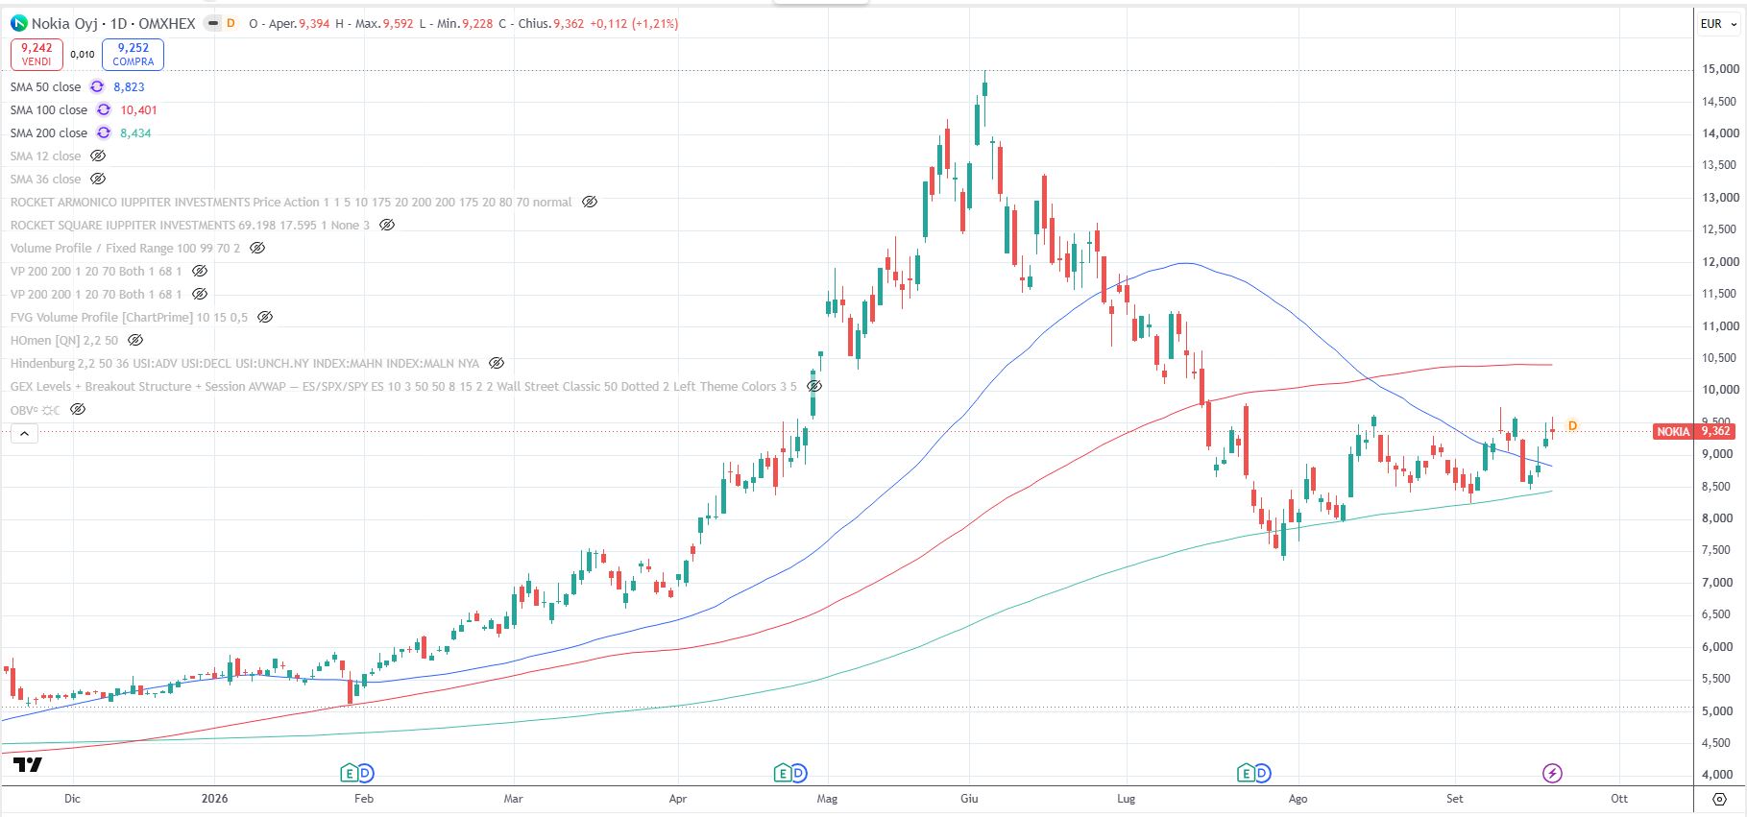Click the GEX Levels indicator name text
This screenshot has width=1747, height=817.
[403, 386]
